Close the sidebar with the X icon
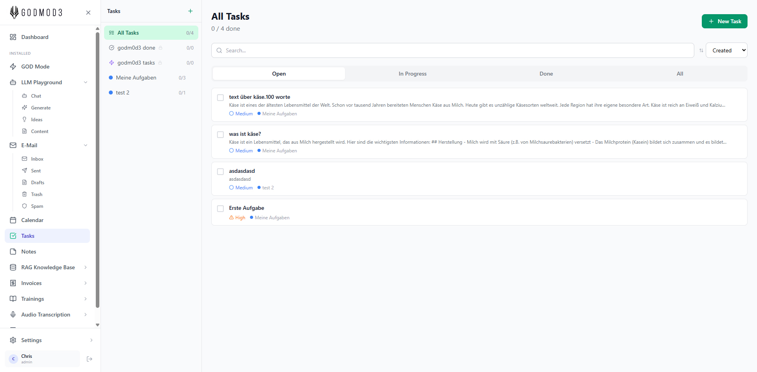The image size is (757, 372). pyautogui.click(x=88, y=13)
